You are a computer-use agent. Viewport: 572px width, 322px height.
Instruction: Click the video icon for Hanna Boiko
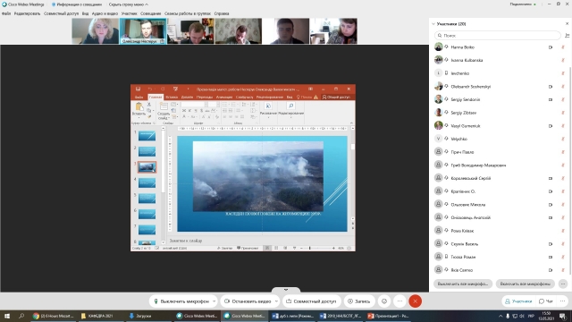551,47
